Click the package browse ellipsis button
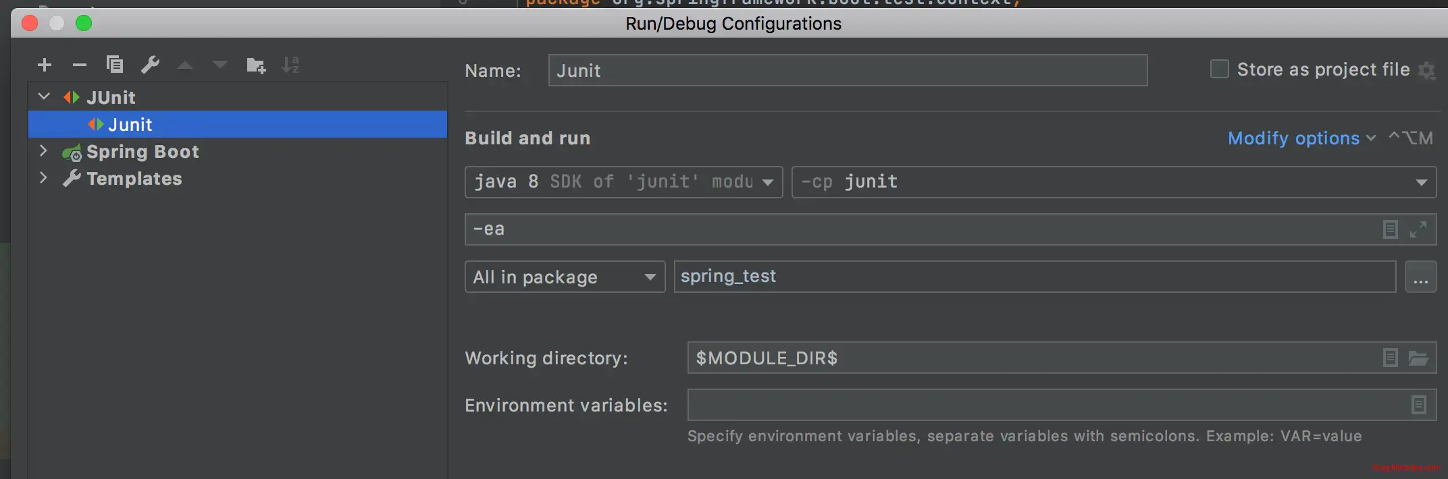 [1420, 277]
